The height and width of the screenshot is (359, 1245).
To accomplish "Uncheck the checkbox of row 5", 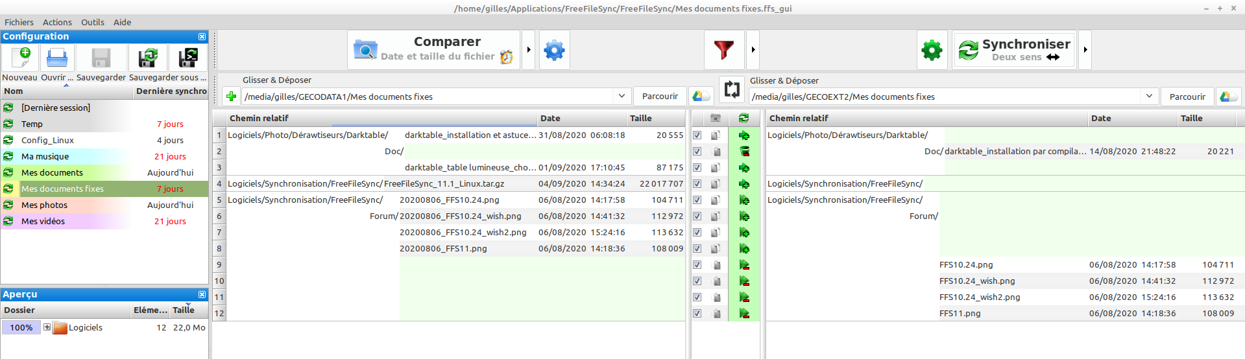I will tap(697, 200).
